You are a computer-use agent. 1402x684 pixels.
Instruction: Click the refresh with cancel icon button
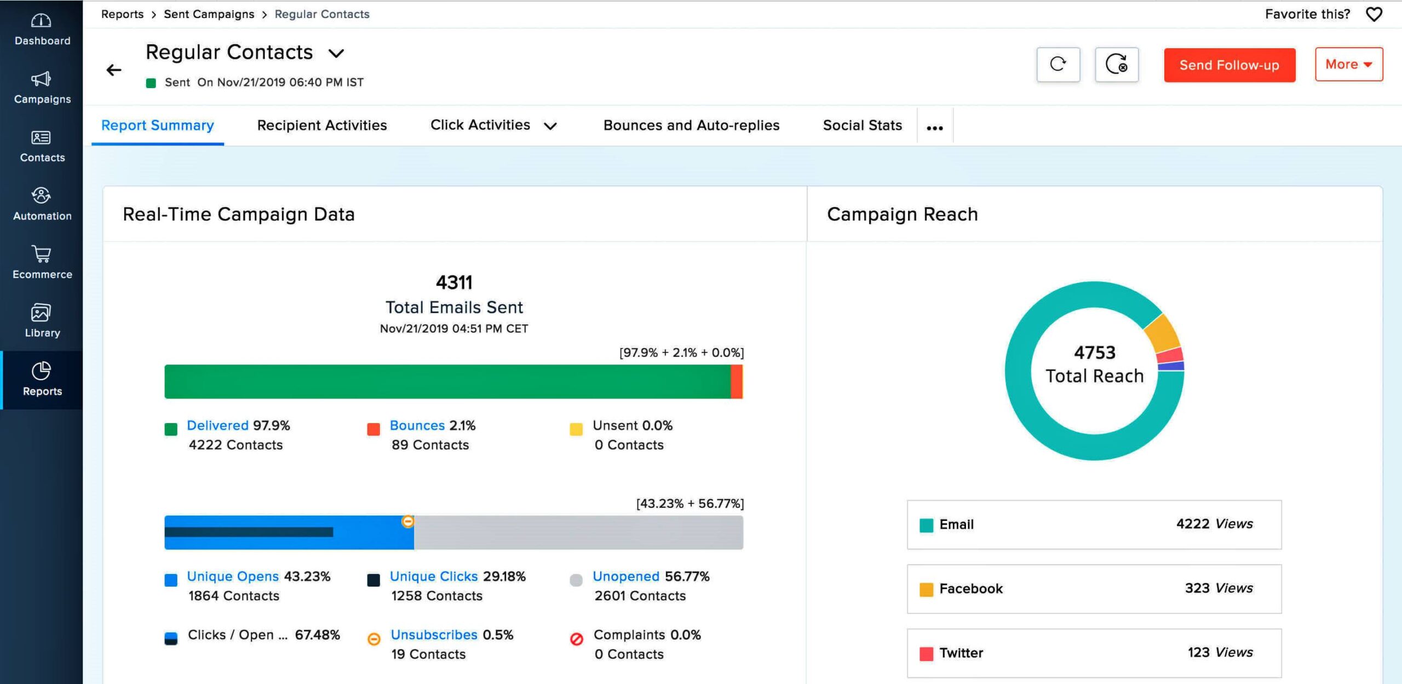[1117, 65]
